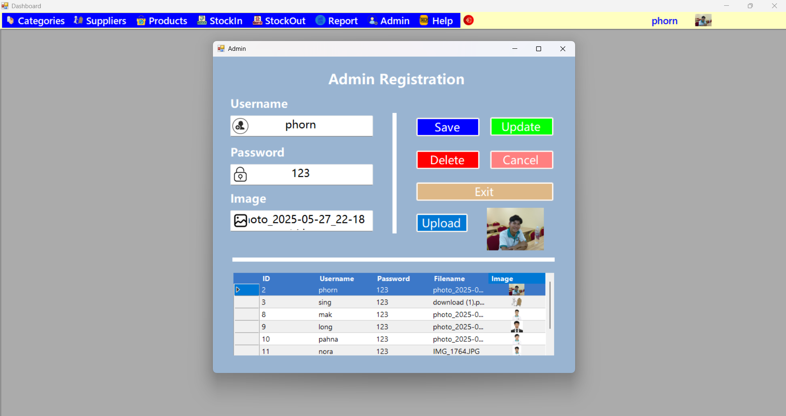The height and width of the screenshot is (416, 786).
Task: Click the Admin window title icon
Action: coord(221,48)
